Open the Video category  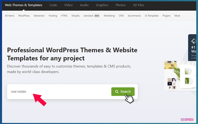click(68, 5)
